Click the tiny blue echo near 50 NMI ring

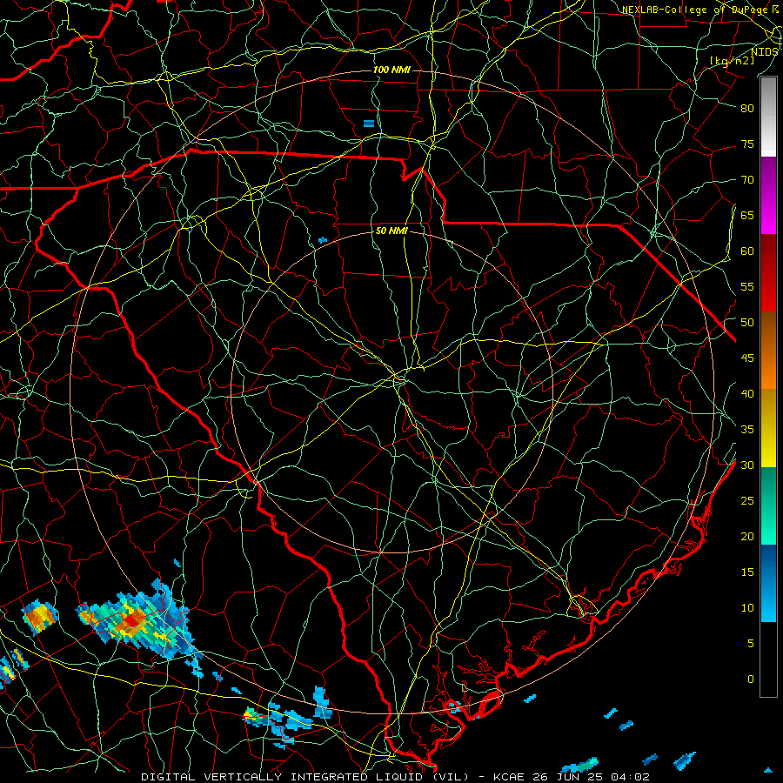(x=323, y=240)
